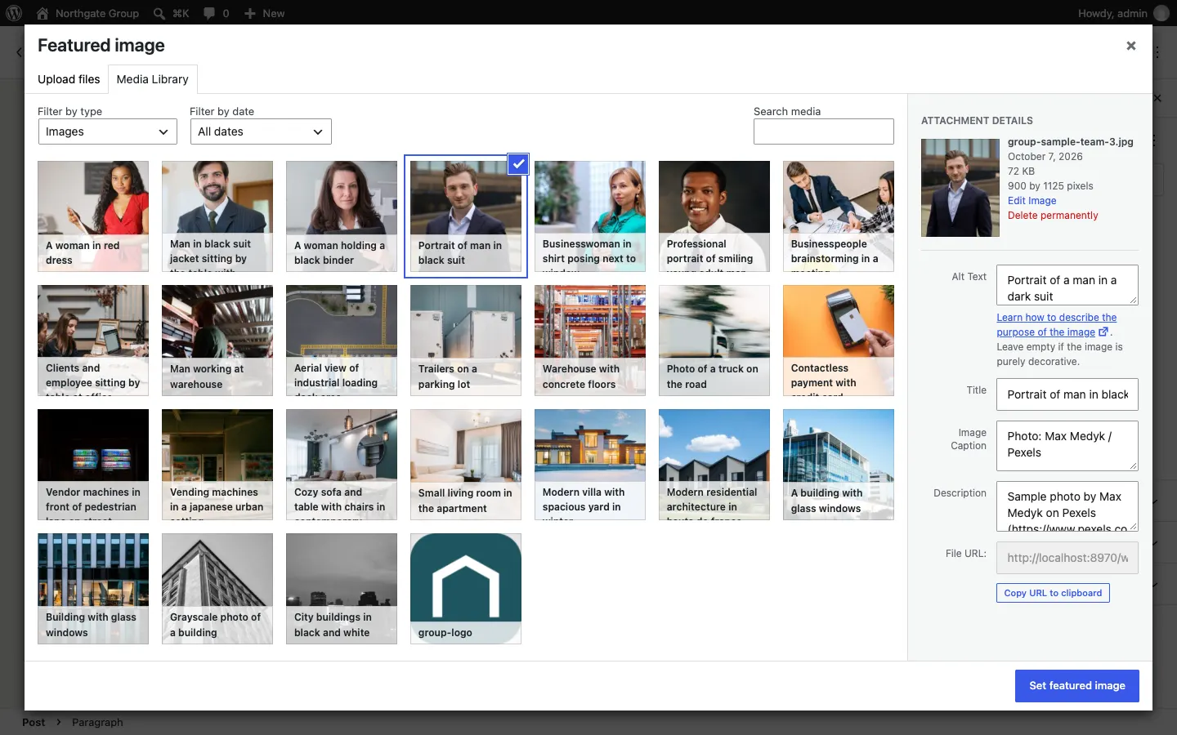This screenshot has width=1177, height=735.
Task: Open the admin bar search icon
Action: 159,13
